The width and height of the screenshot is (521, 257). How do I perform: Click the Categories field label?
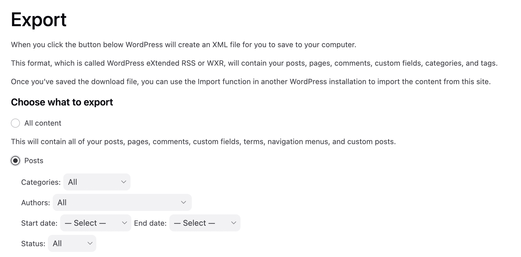point(40,182)
